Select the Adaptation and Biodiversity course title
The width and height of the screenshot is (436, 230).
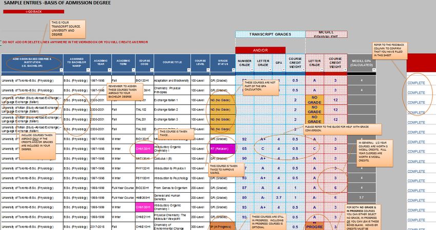[x=172, y=81]
